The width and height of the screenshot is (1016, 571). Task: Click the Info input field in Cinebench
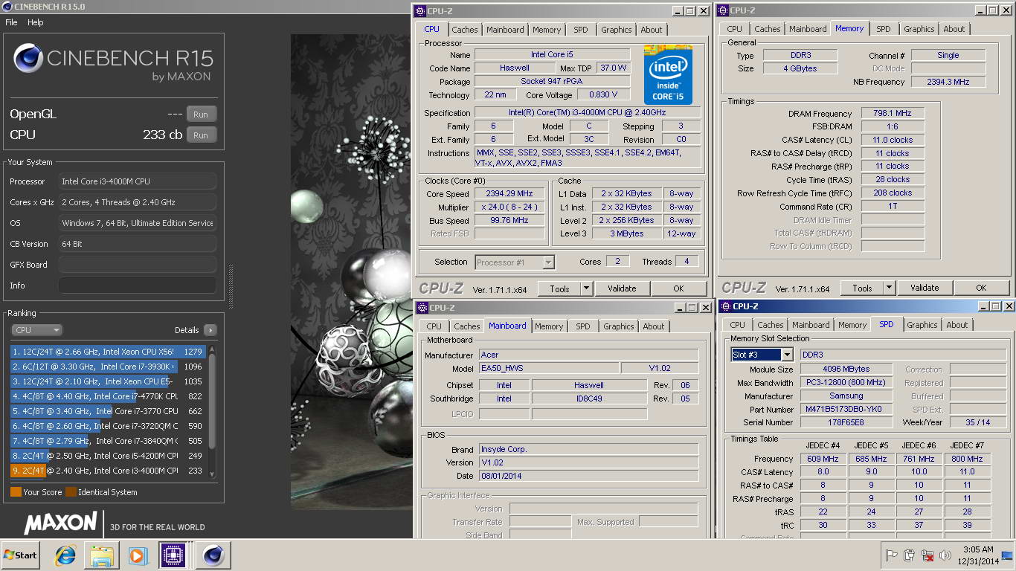[138, 285]
